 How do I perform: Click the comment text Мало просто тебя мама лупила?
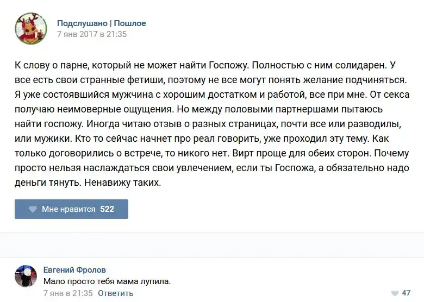(107, 281)
